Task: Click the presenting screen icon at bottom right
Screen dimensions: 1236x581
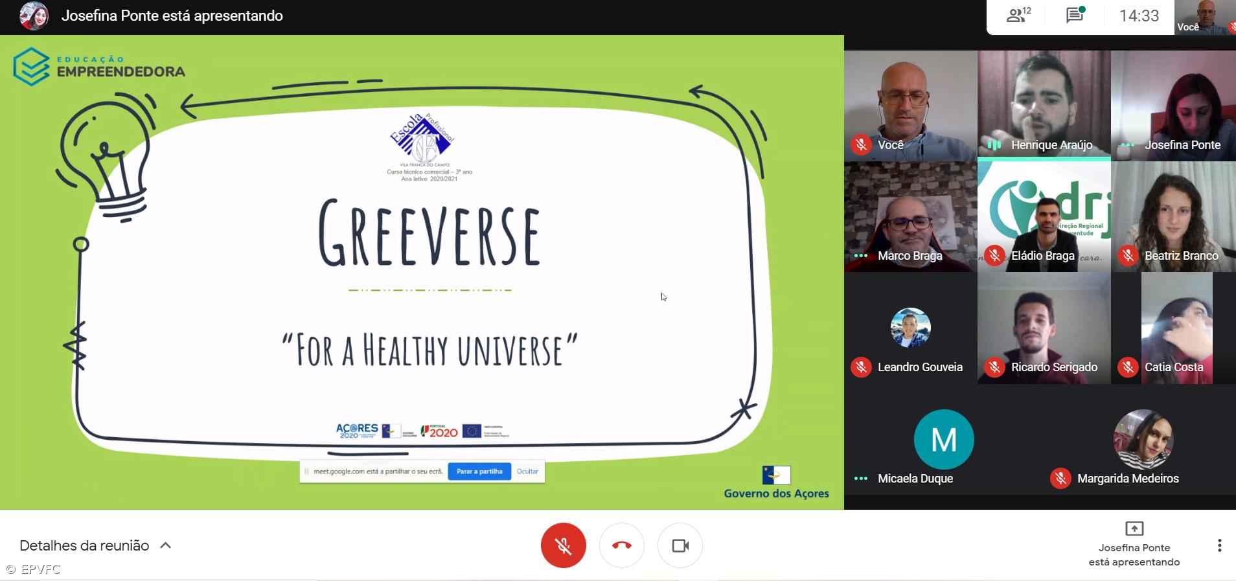Action: coord(1134,529)
